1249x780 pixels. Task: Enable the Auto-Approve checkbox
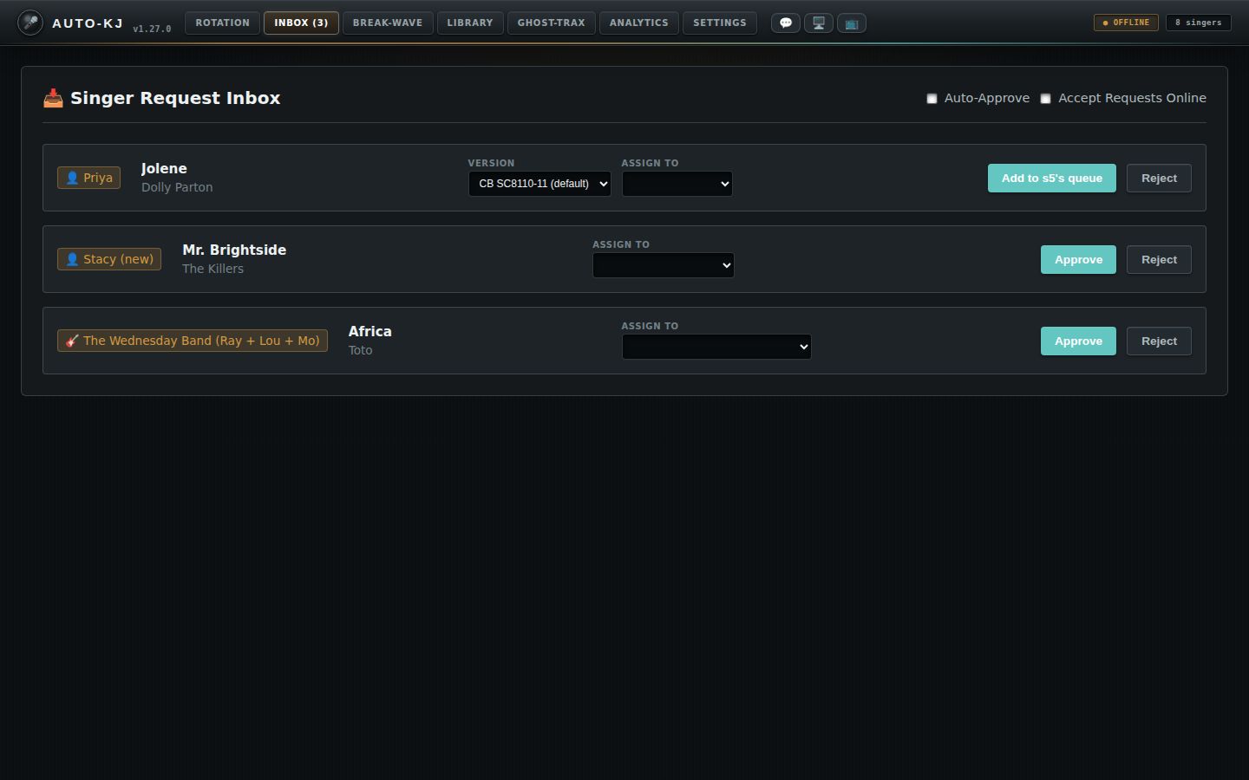click(x=932, y=99)
